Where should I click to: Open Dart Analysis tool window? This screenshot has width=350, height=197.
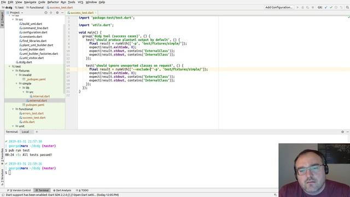62,190
